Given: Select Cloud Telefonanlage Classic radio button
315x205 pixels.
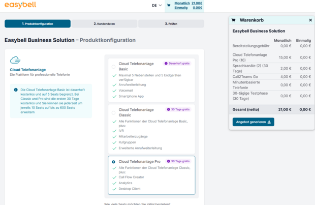Looking at the screenshot, I should [113, 112].
